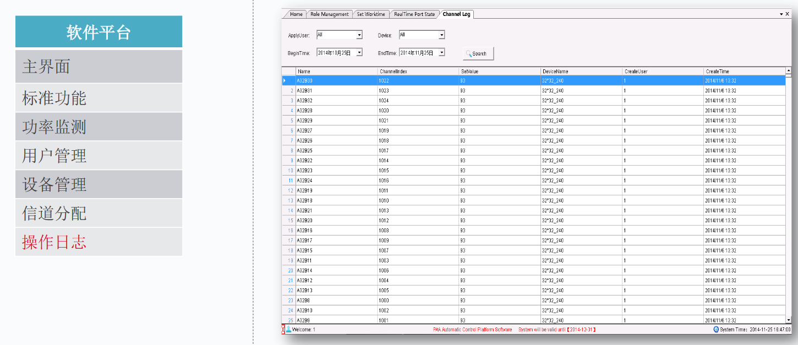Open 信道分配 in the left menu

99,213
